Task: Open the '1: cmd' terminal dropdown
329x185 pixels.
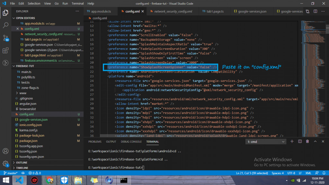Action: click(266, 142)
